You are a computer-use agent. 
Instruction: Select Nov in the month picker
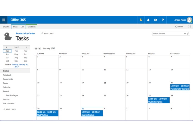(x=16, y=61)
